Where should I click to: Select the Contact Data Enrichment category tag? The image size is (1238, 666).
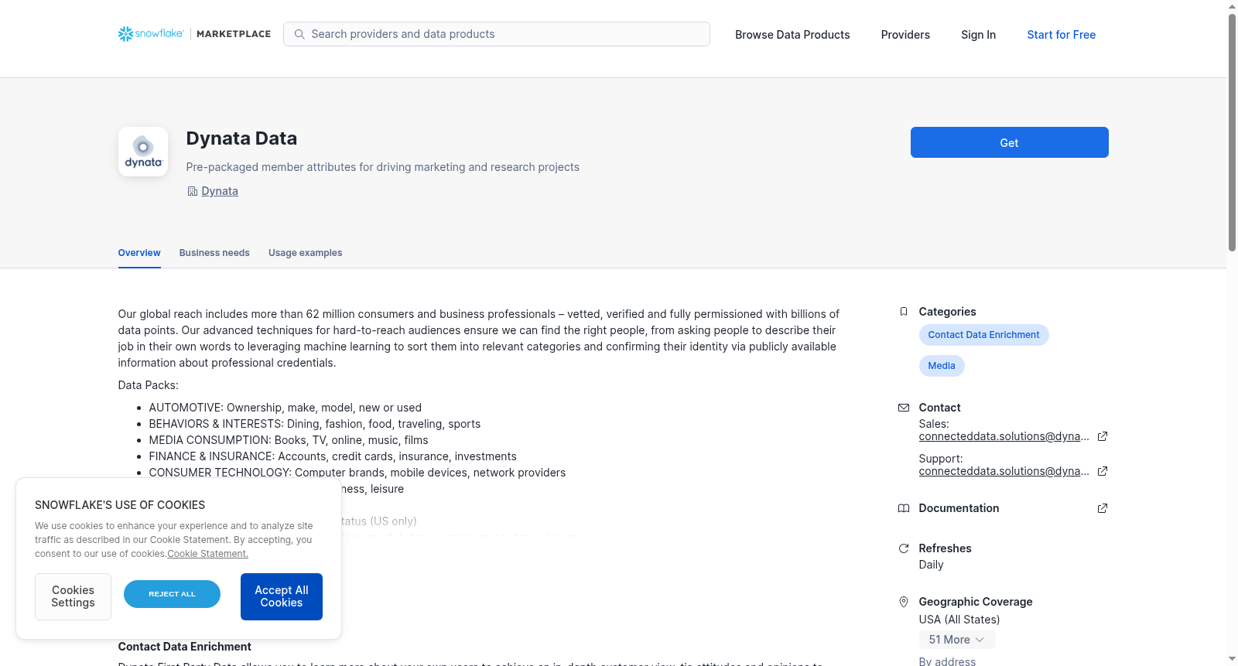[984, 335]
